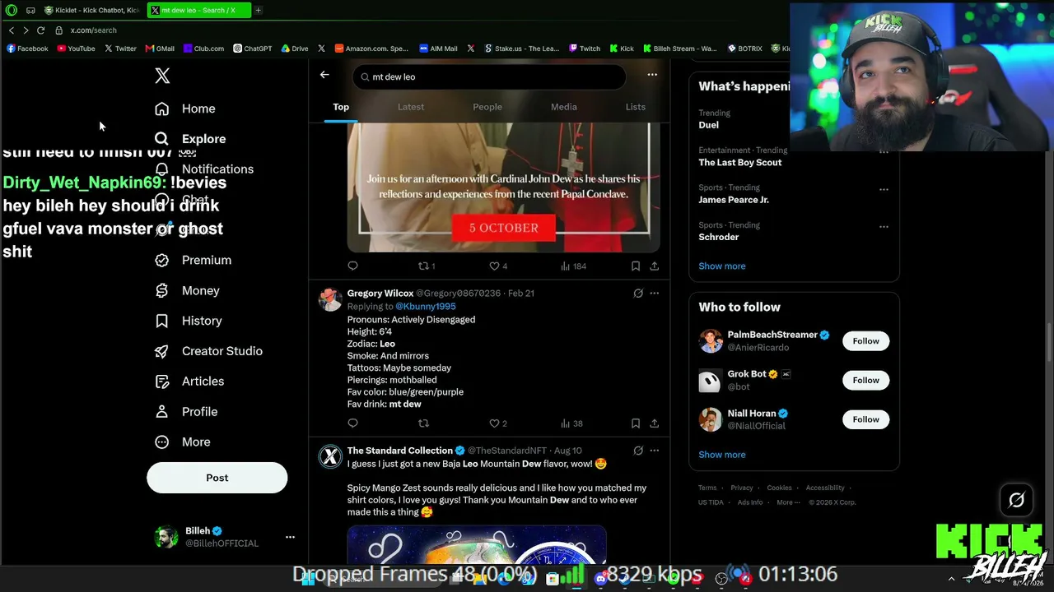Screen dimensions: 1054x592
Task: Open The Last Boy Scout trend
Action: [x=740, y=163]
